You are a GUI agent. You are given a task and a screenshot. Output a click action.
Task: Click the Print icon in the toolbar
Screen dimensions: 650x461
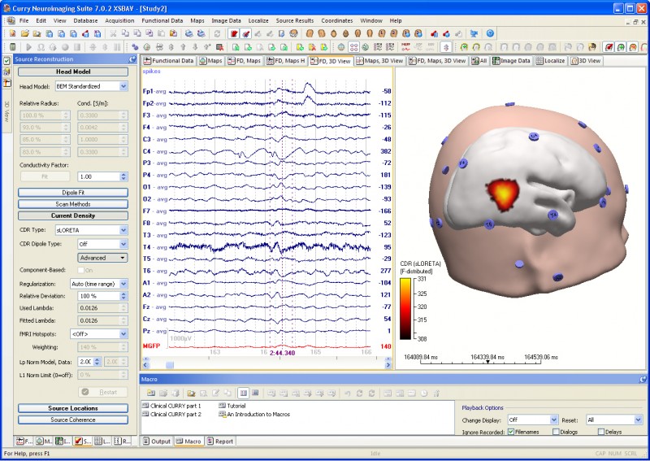(x=188, y=33)
